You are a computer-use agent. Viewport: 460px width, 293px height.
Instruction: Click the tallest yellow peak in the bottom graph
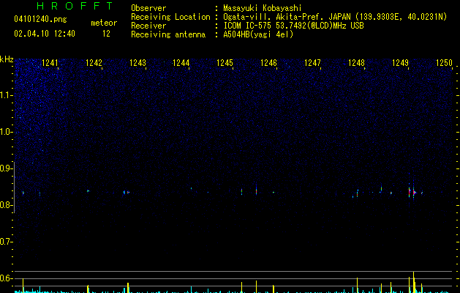[414, 282]
